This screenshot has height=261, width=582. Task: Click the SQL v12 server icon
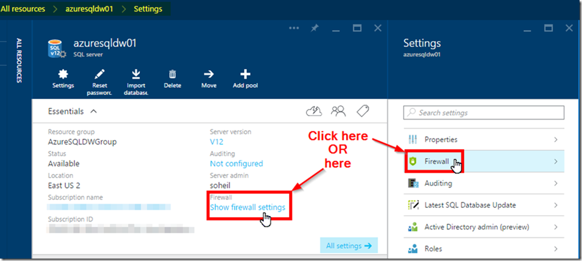pos(56,49)
